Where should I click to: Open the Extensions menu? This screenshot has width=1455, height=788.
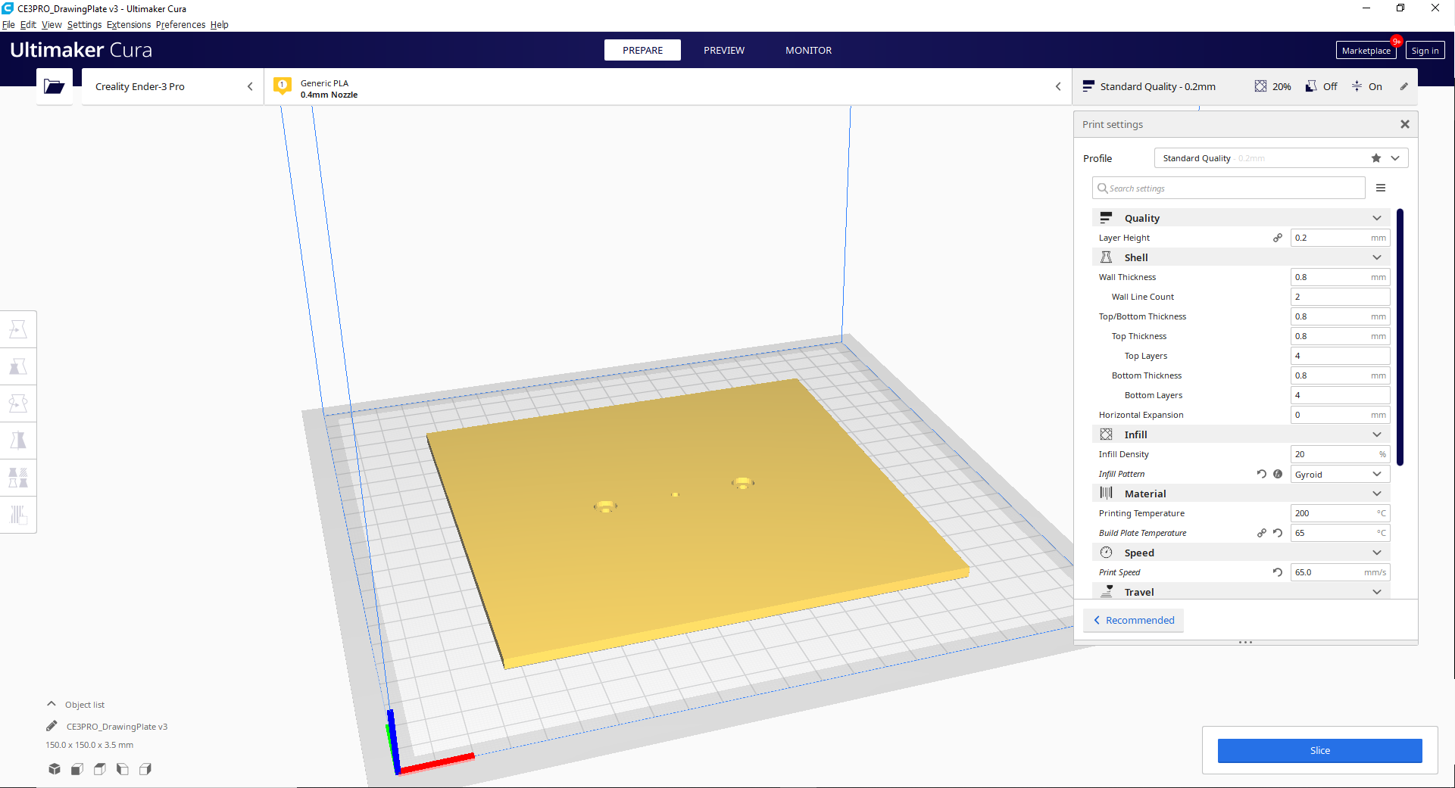129,24
